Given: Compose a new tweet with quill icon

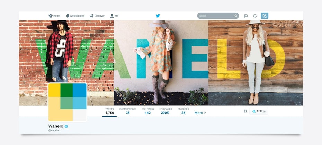Looking at the screenshot, I should point(265,16).
